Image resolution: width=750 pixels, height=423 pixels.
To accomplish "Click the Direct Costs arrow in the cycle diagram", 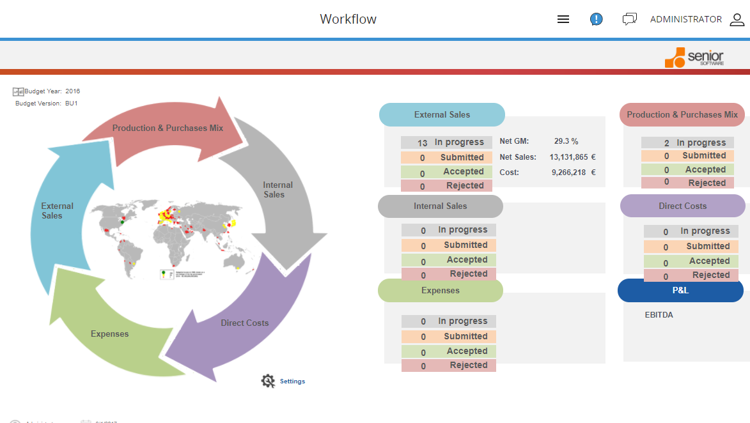I will click(245, 323).
